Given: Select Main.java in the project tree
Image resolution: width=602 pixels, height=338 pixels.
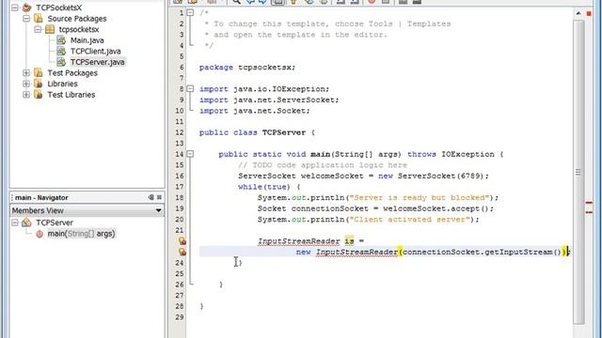Looking at the screenshot, I should point(87,40).
